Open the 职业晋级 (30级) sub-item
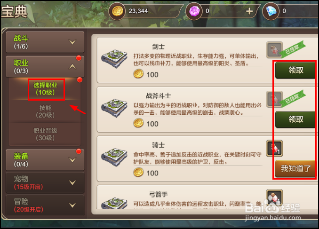Image resolution: width=319 pixels, height=229 pixels. [45, 134]
